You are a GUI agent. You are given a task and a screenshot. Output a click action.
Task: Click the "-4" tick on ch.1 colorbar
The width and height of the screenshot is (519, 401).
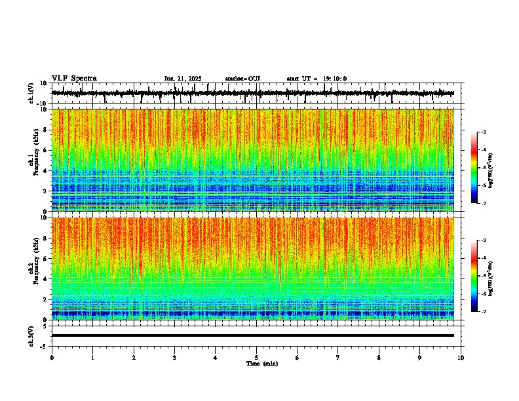pos(484,150)
